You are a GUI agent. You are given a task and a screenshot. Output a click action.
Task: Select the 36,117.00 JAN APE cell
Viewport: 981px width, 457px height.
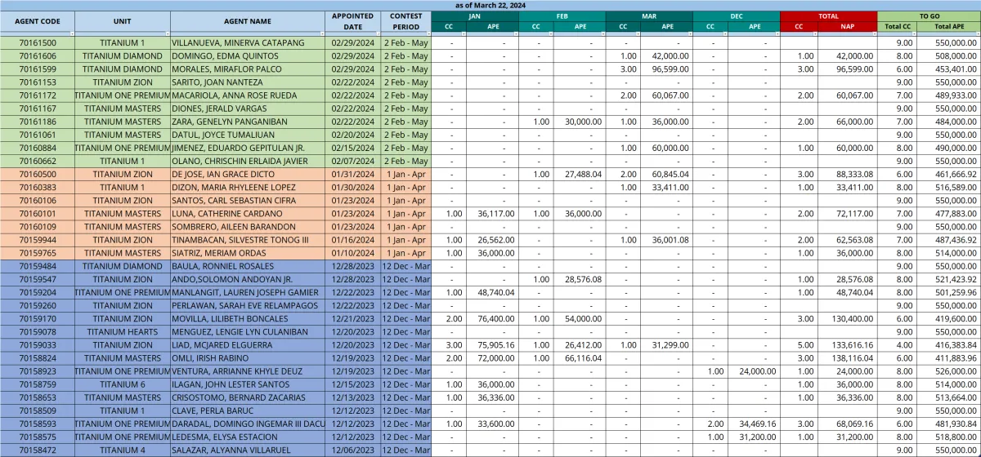click(x=492, y=214)
